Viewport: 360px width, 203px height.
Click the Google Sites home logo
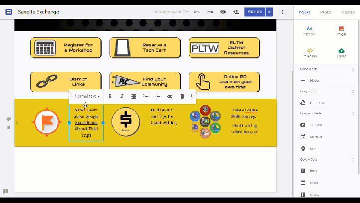point(8,11)
